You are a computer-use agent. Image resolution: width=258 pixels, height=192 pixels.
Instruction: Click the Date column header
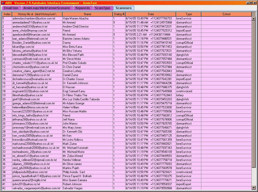[x=151, y=14]
